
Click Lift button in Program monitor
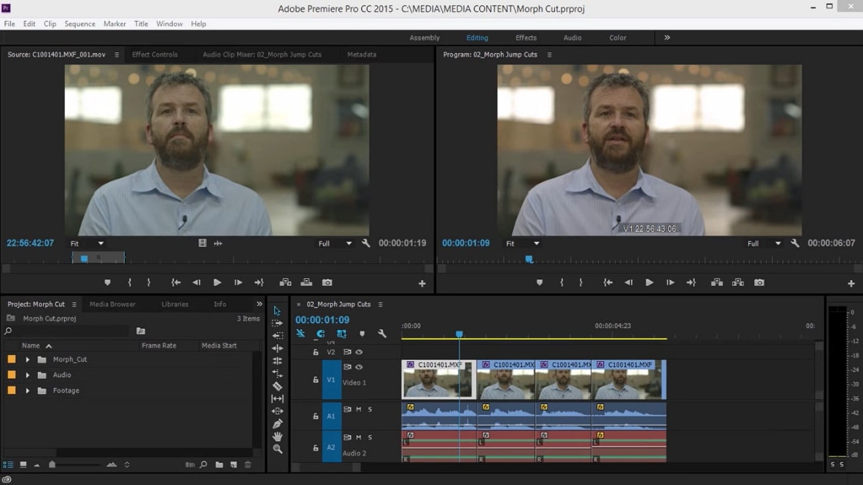717,283
